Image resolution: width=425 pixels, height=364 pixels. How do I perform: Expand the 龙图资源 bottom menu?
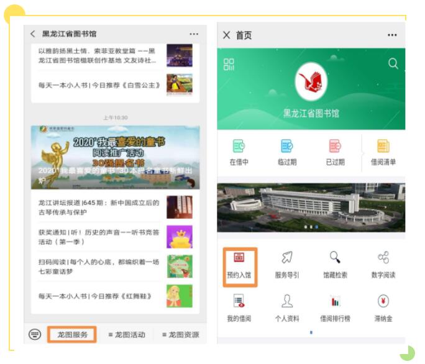point(180,334)
